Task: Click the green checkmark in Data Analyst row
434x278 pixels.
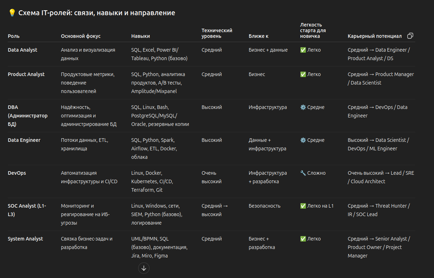Action: click(x=303, y=50)
